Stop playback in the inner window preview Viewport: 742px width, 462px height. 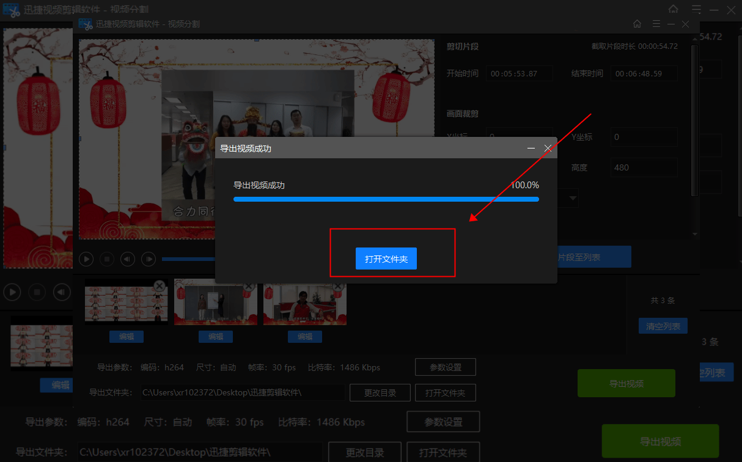[107, 259]
